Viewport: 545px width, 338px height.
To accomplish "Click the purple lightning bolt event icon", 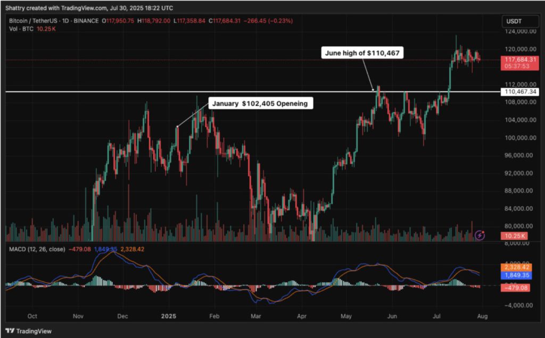I will [x=480, y=234].
